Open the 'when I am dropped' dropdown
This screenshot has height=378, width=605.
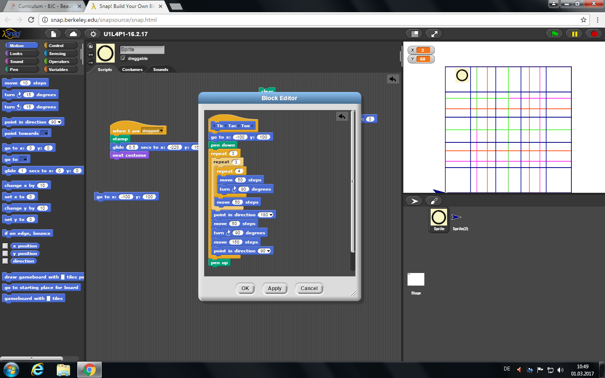click(161, 131)
